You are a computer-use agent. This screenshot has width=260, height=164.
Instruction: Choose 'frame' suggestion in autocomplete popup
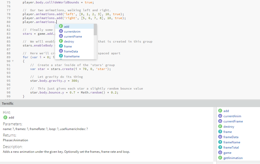(74, 46)
